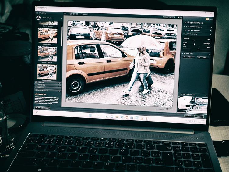Click the Cancel button
Screen dimensions: 229x172
189,116
